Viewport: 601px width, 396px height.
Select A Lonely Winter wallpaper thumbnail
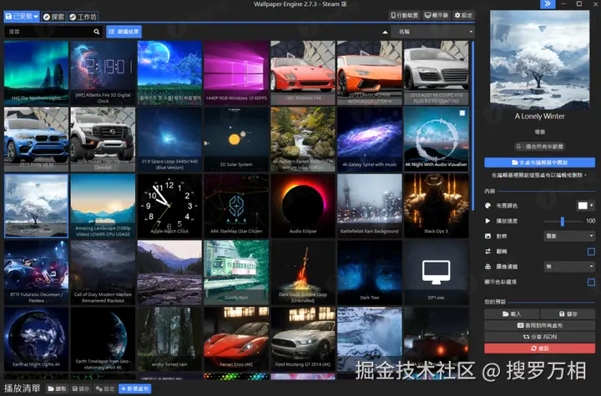(x=37, y=206)
